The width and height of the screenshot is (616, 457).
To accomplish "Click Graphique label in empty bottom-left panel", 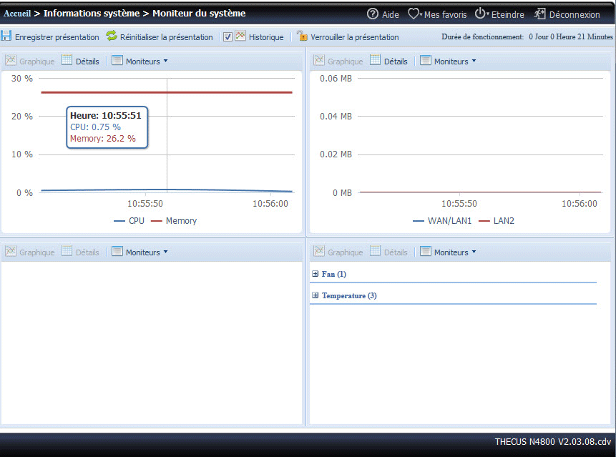I will click(x=37, y=252).
